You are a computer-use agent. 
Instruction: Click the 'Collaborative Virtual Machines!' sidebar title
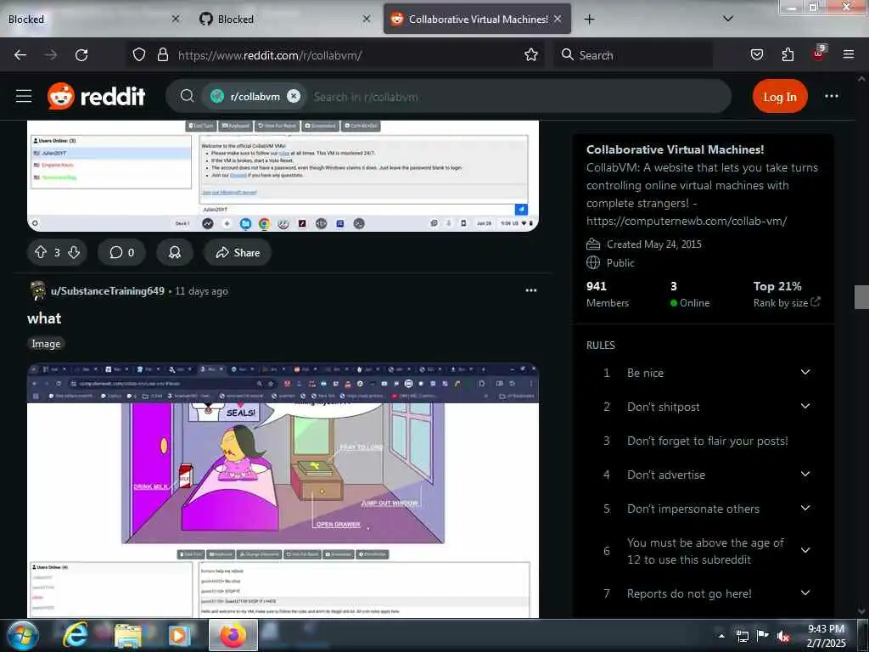coord(675,149)
